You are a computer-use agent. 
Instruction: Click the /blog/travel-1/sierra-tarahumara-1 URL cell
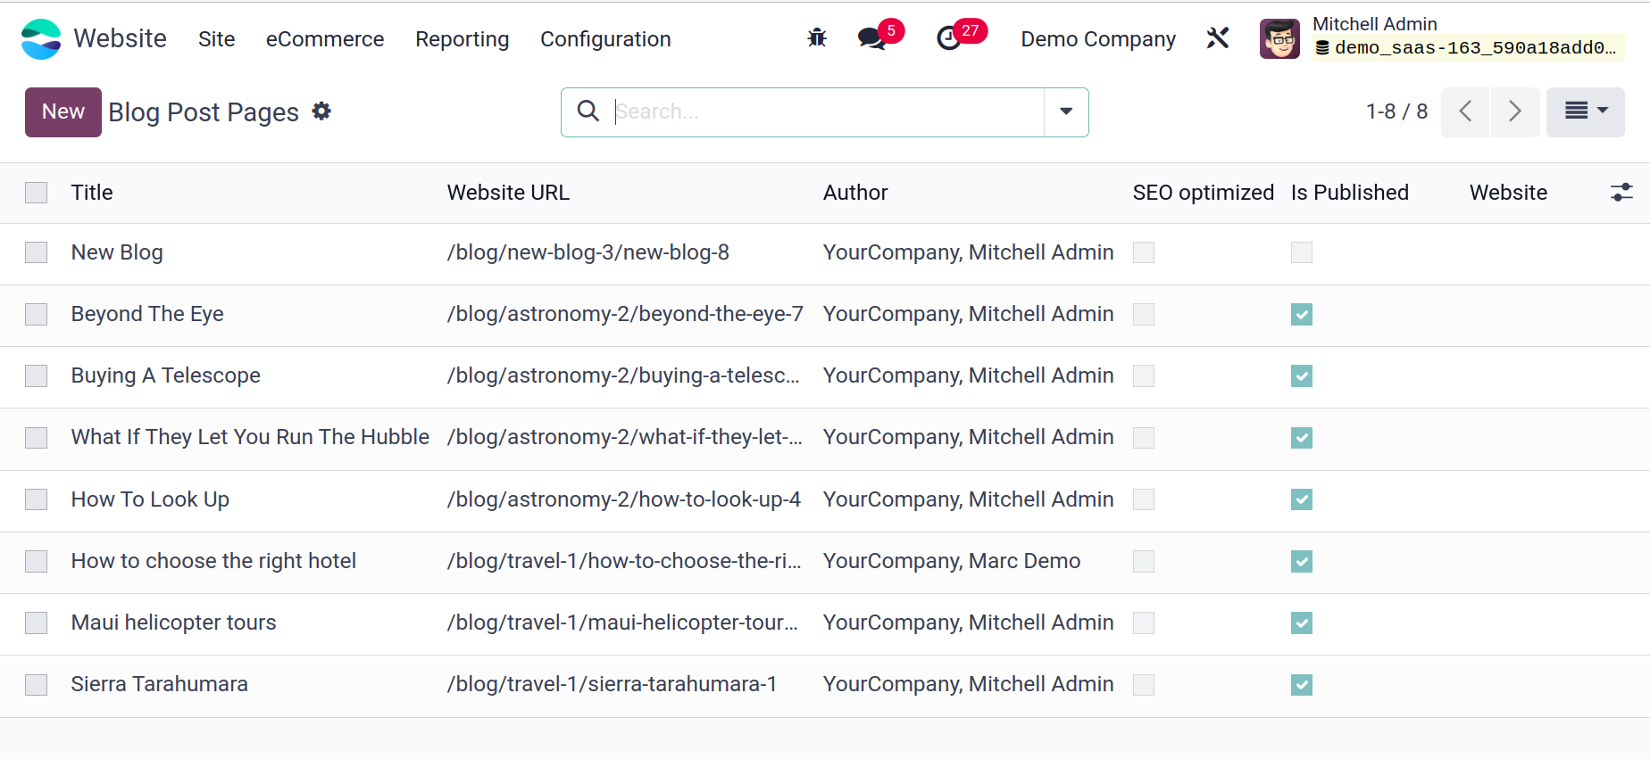point(612,684)
